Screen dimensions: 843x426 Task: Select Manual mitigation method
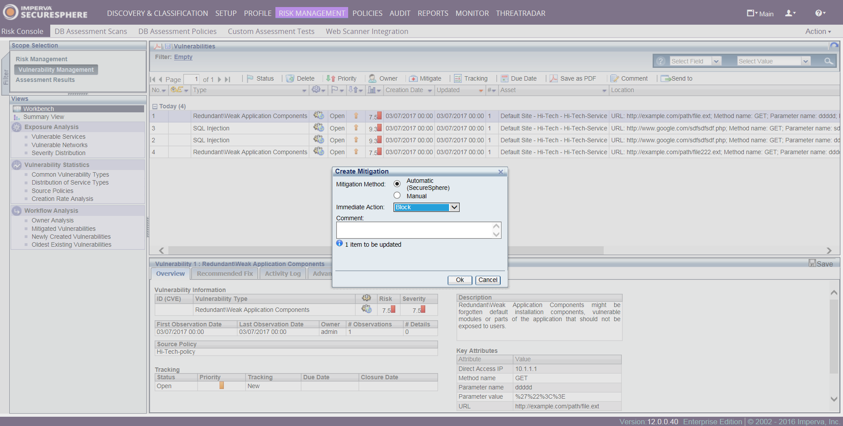tap(397, 195)
